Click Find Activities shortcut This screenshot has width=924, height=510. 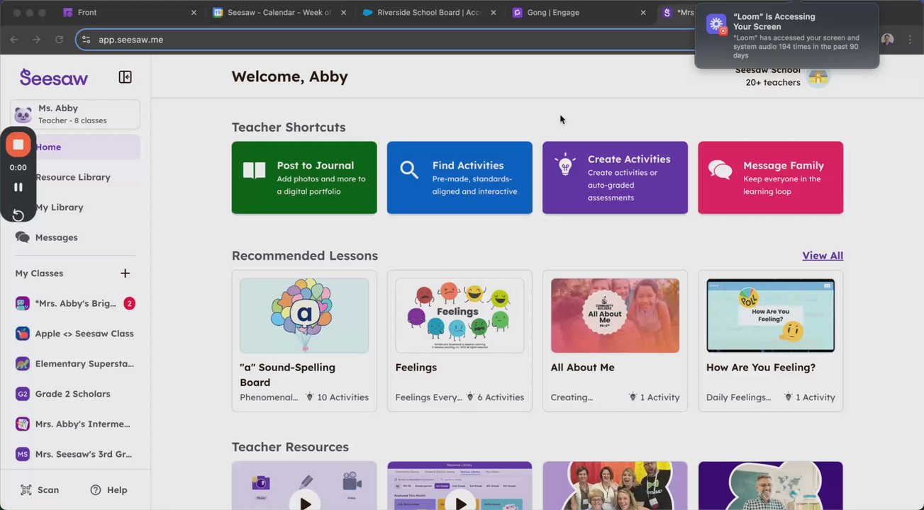(460, 178)
